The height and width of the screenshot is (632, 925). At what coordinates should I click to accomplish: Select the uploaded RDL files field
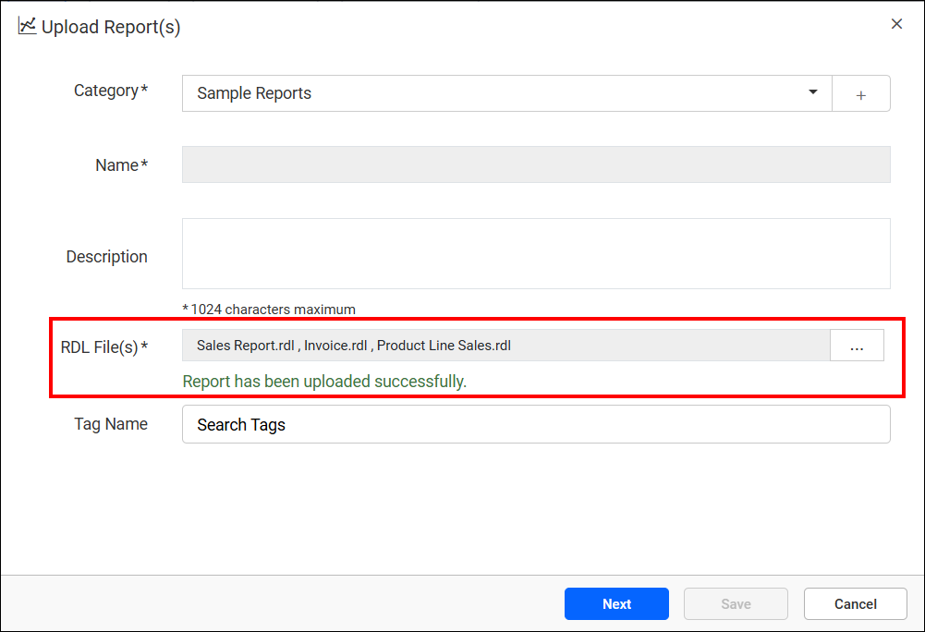(x=508, y=345)
